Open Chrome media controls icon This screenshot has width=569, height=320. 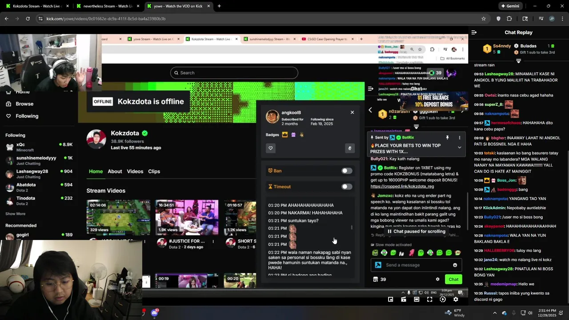pyautogui.click(x=541, y=19)
